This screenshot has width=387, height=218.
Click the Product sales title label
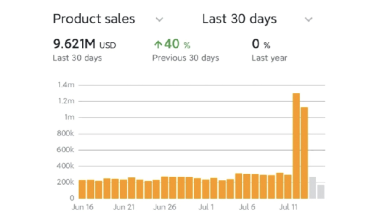pyautogui.click(x=94, y=19)
